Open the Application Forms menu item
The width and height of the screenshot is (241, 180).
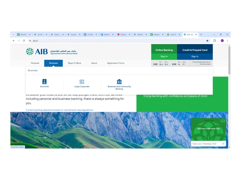(x=116, y=63)
